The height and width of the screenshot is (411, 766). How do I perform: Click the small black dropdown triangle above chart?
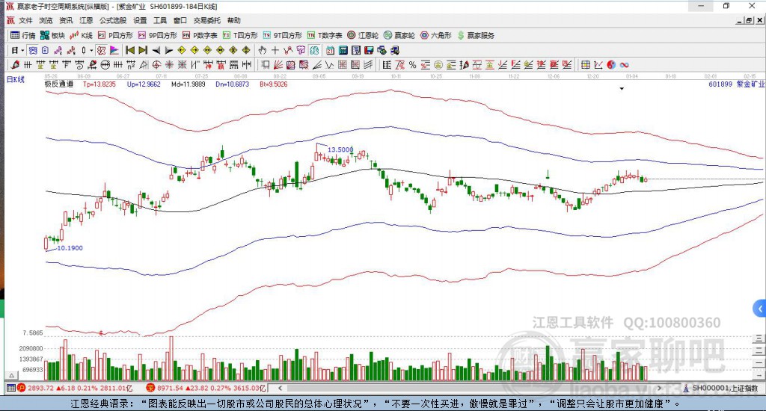click(x=622, y=89)
